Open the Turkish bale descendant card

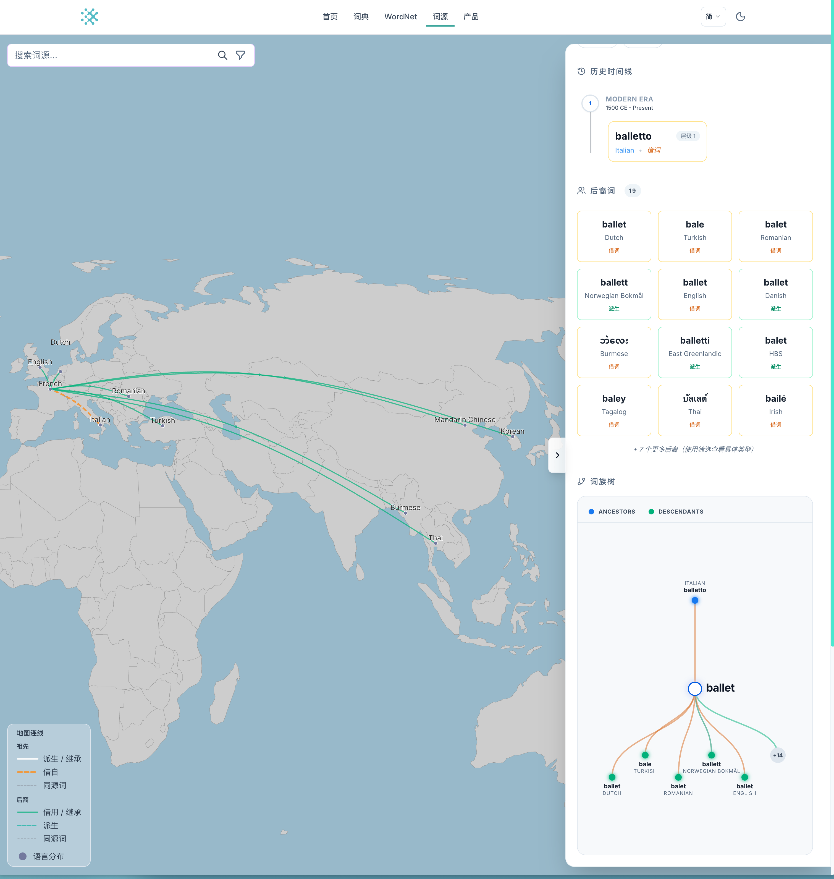pyautogui.click(x=694, y=237)
